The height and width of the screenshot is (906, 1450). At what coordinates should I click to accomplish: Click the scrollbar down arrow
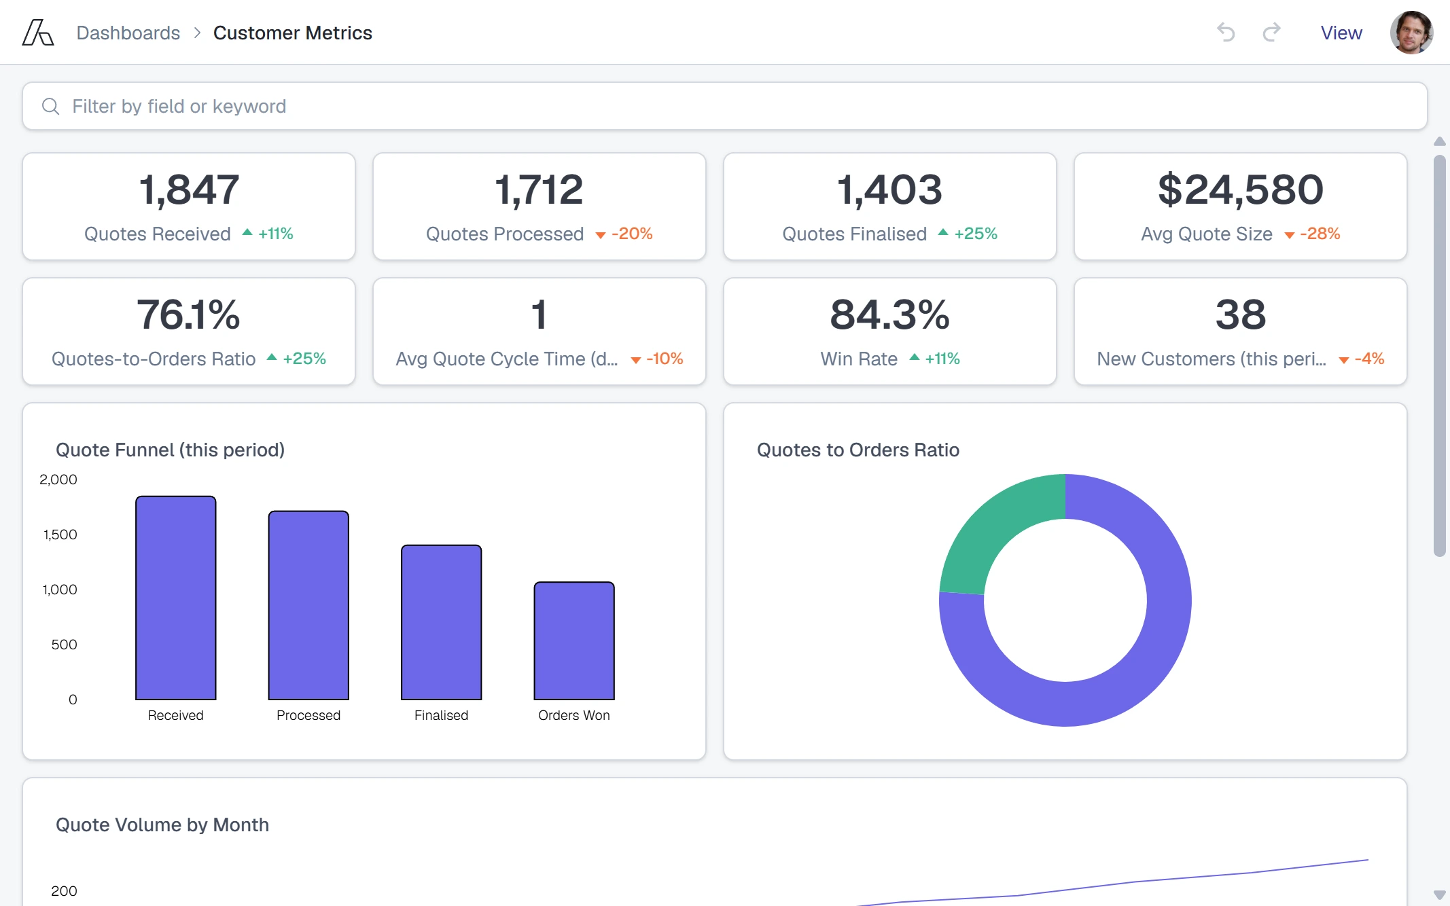[1440, 895]
